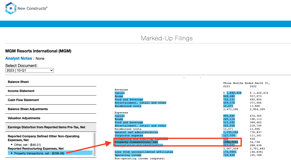
Task: Collapse Earnings Distortion from Reported Items section
Action: pyautogui.click(x=51, y=127)
